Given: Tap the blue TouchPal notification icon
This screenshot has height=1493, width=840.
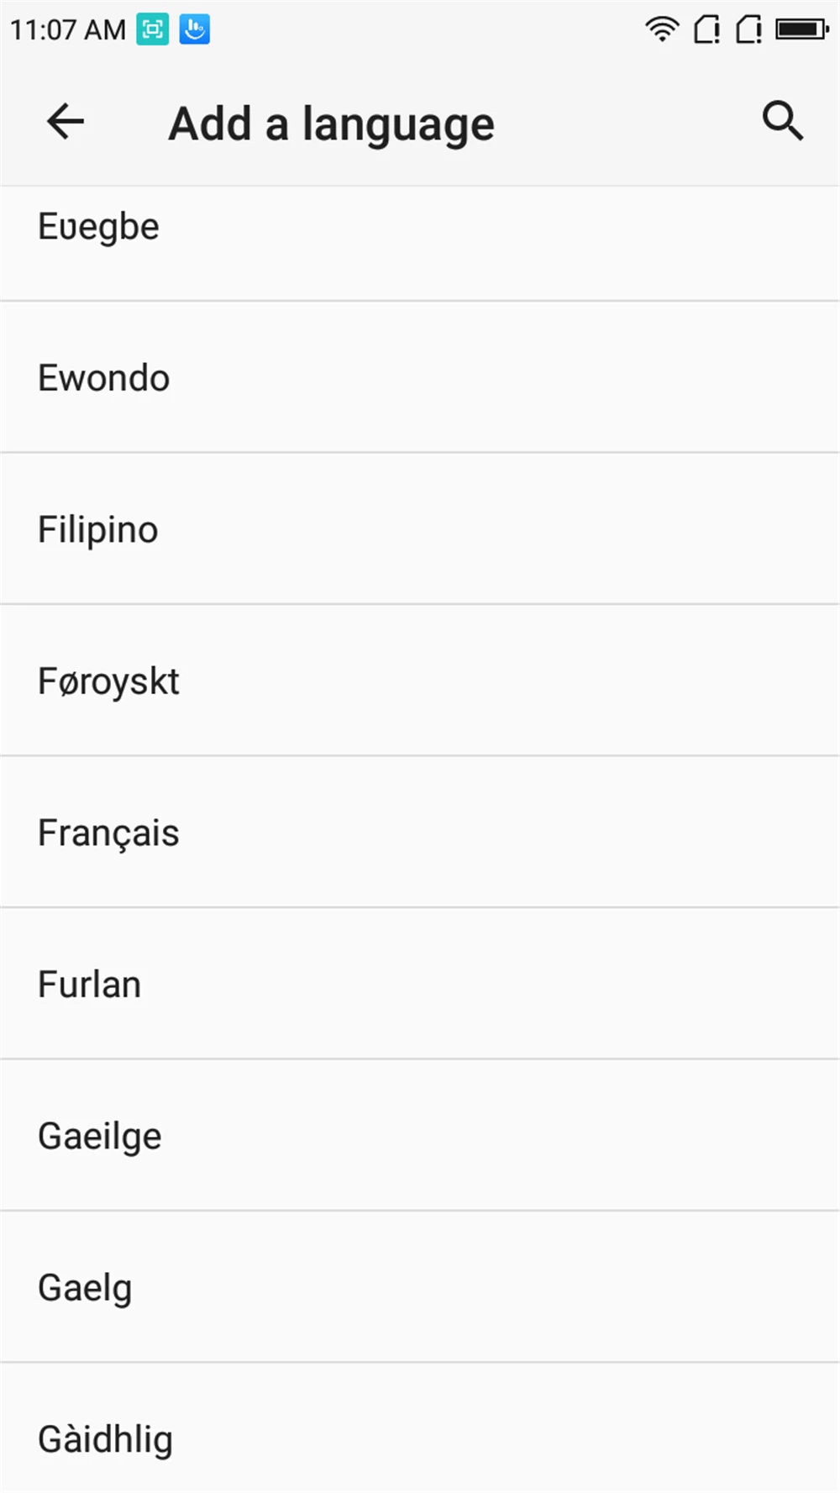Looking at the screenshot, I should [x=194, y=29].
